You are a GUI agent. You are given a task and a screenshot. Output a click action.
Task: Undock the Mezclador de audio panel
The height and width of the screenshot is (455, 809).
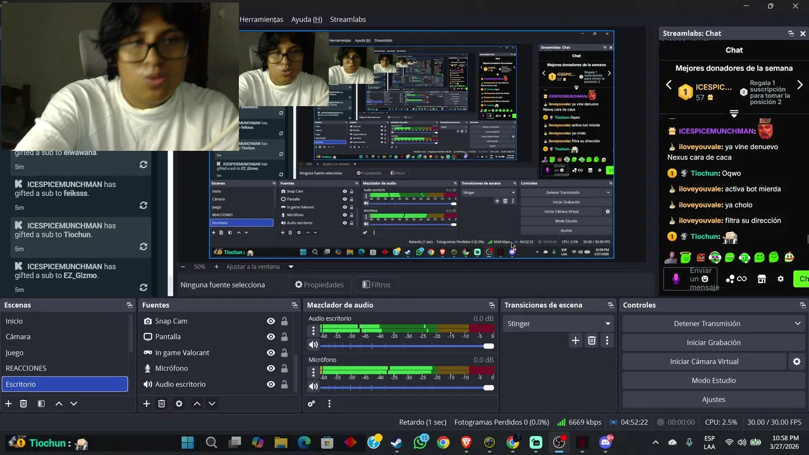click(491, 305)
